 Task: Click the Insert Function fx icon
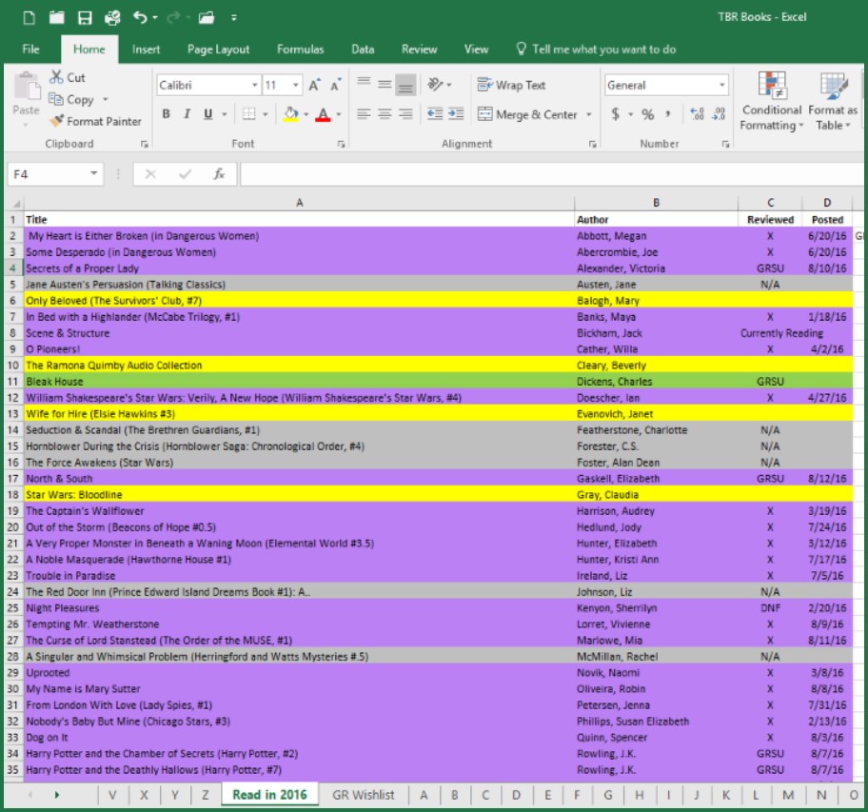219,174
